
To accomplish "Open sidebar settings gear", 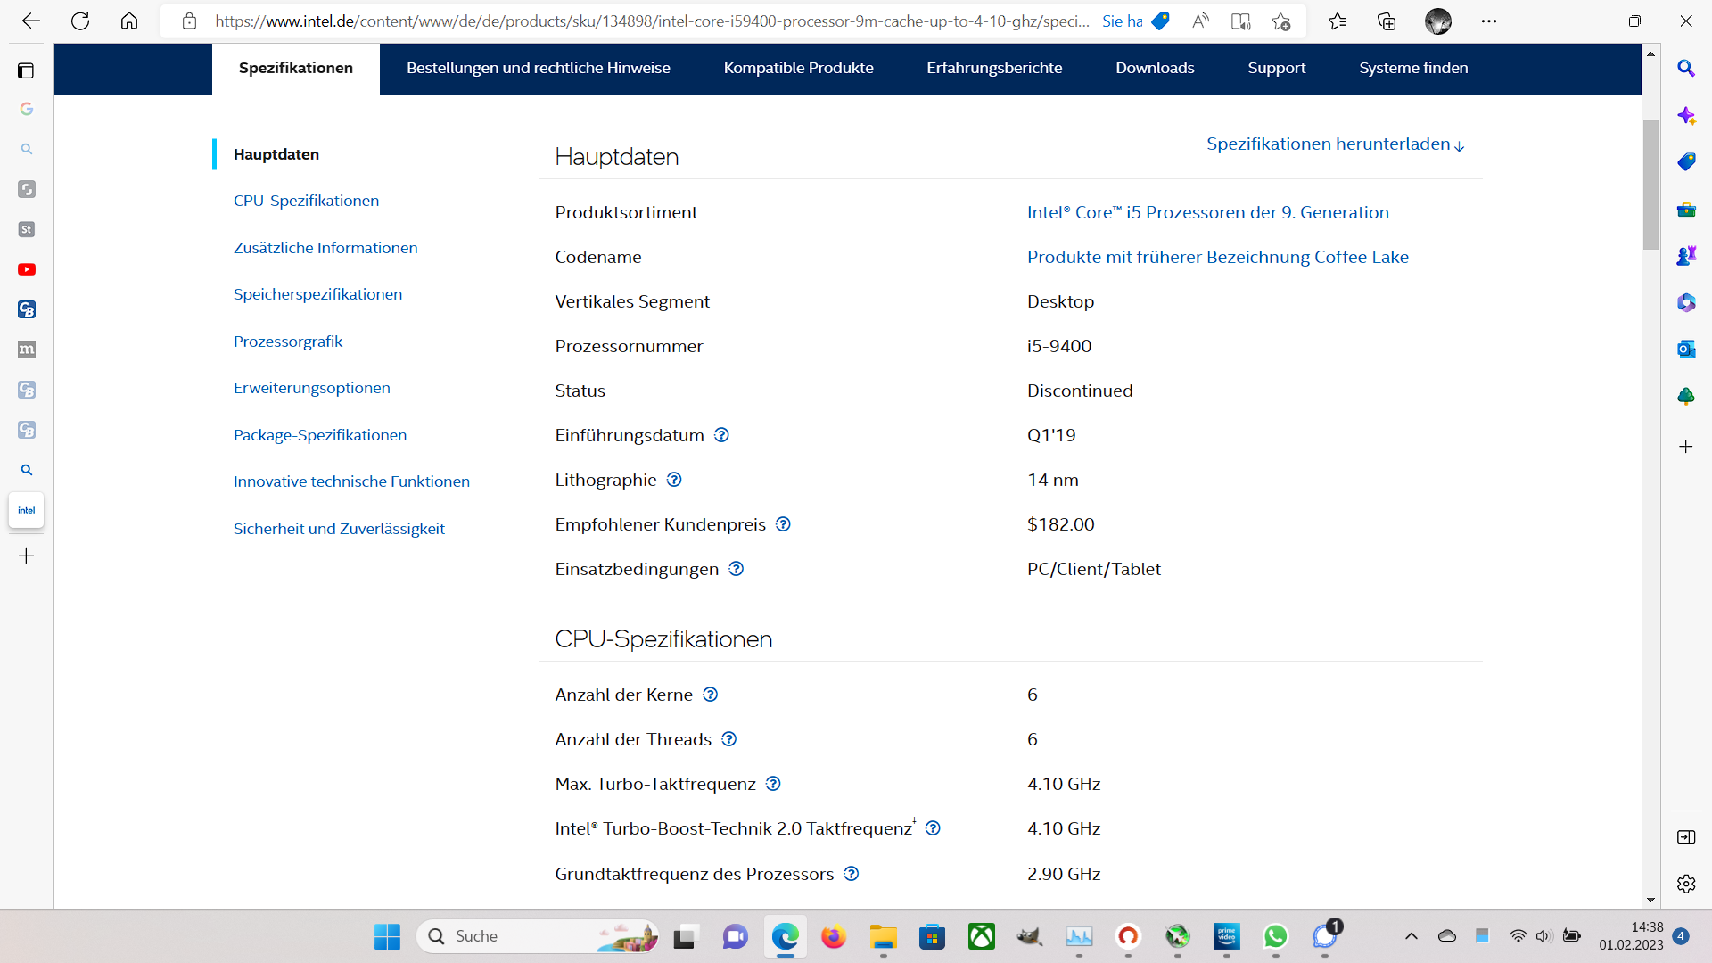I will coord(1686,884).
